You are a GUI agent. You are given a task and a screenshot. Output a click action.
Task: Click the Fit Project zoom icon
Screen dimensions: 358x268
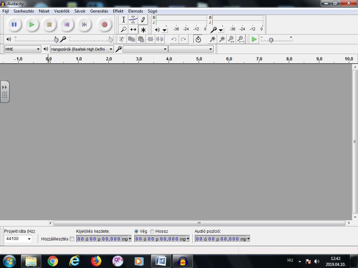[241, 39]
